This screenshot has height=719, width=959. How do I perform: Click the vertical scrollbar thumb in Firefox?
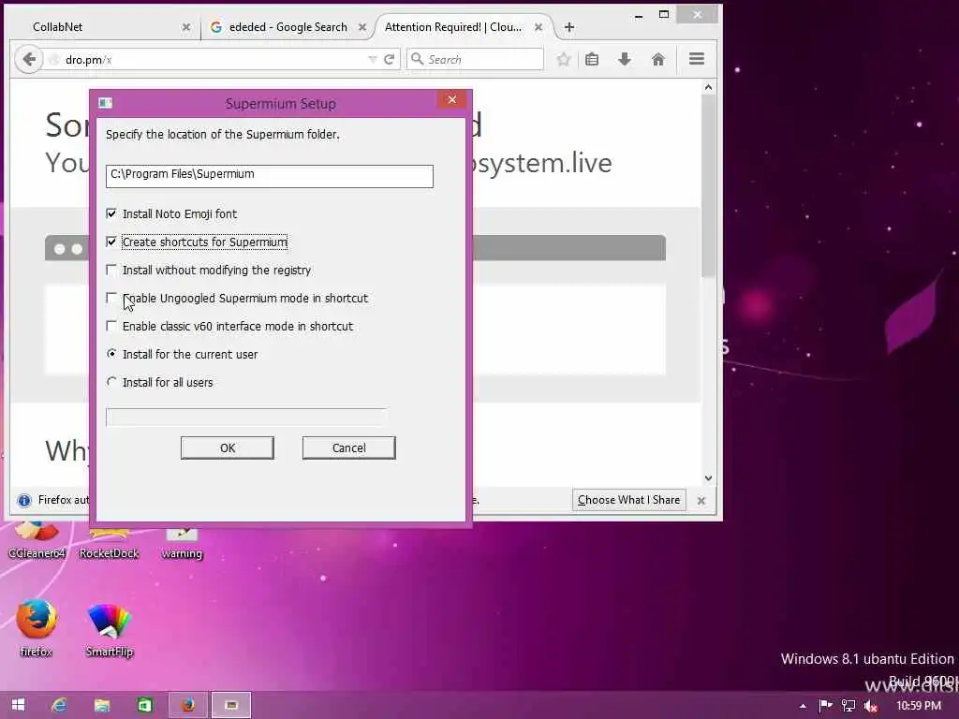pos(708,185)
